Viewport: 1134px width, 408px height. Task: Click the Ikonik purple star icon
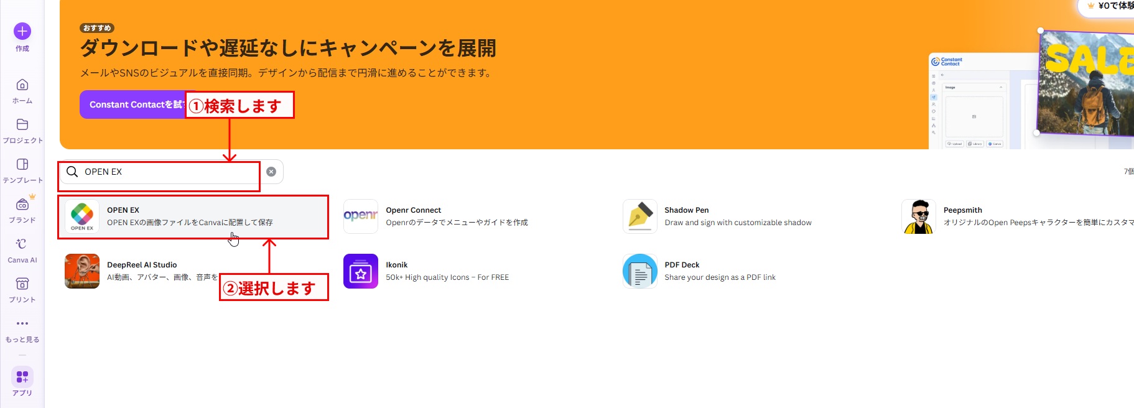coord(361,271)
